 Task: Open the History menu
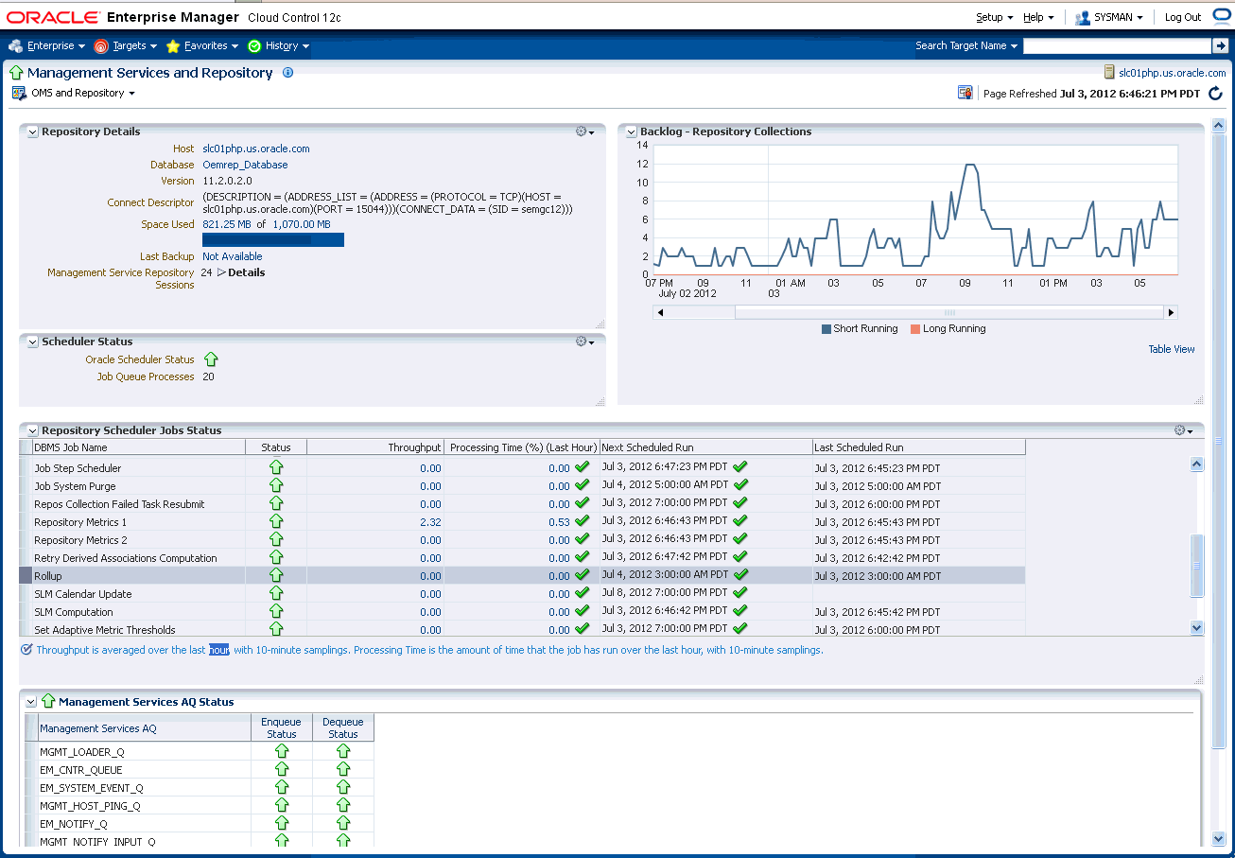tap(279, 45)
